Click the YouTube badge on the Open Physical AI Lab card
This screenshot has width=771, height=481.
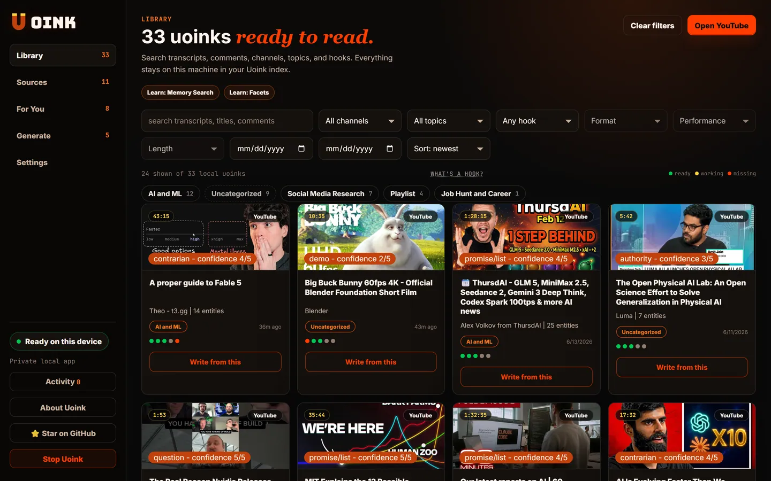pyautogui.click(x=731, y=216)
